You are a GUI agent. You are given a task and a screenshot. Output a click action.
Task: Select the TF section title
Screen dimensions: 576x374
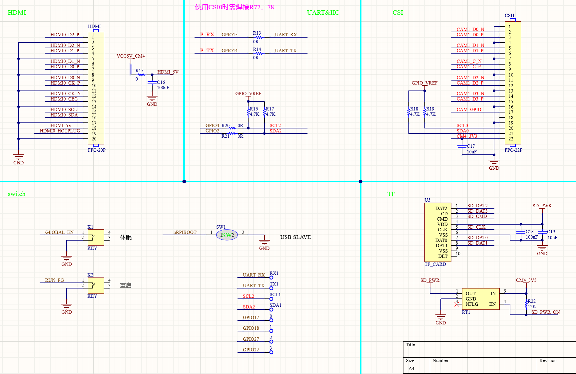pos(391,194)
